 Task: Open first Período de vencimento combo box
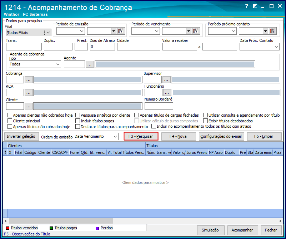[x=146, y=31]
